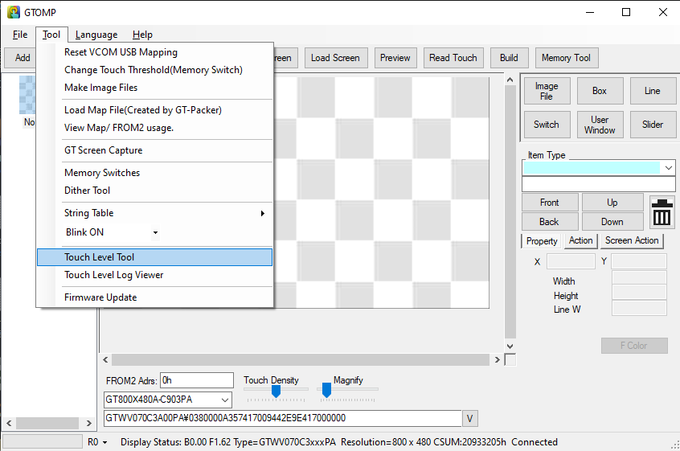
Task: Open the R0 dropdown in the status bar
Action: 97,441
